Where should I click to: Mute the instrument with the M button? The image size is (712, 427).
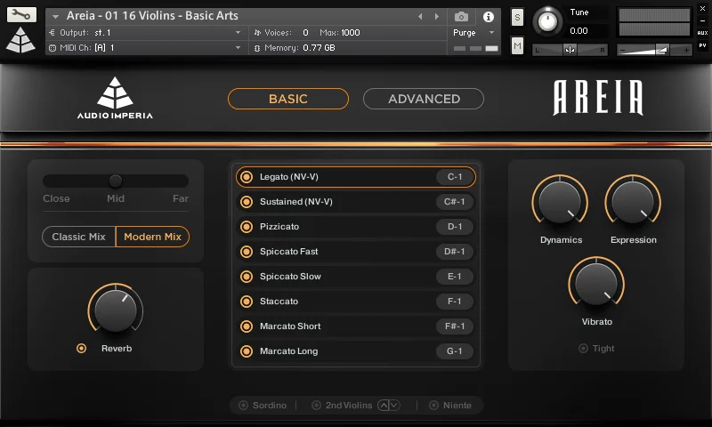tap(517, 44)
